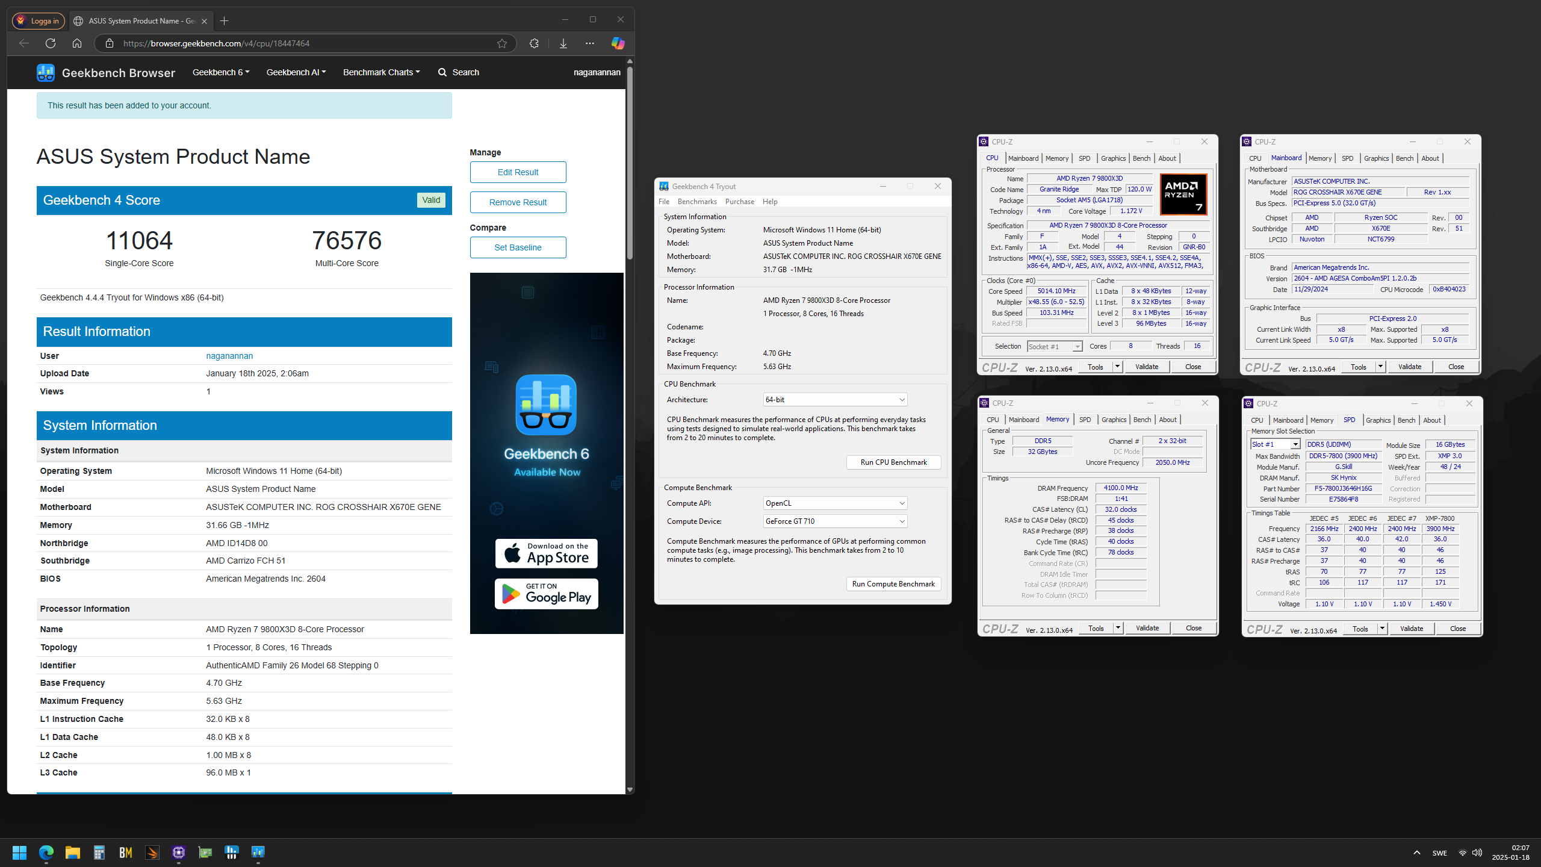
Task: Click Download on the App Store badge
Action: click(546, 553)
